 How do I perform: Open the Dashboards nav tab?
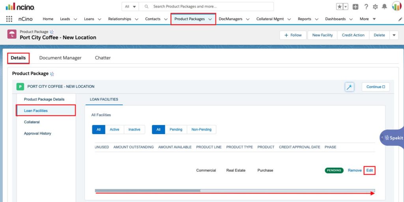(x=335, y=19)
